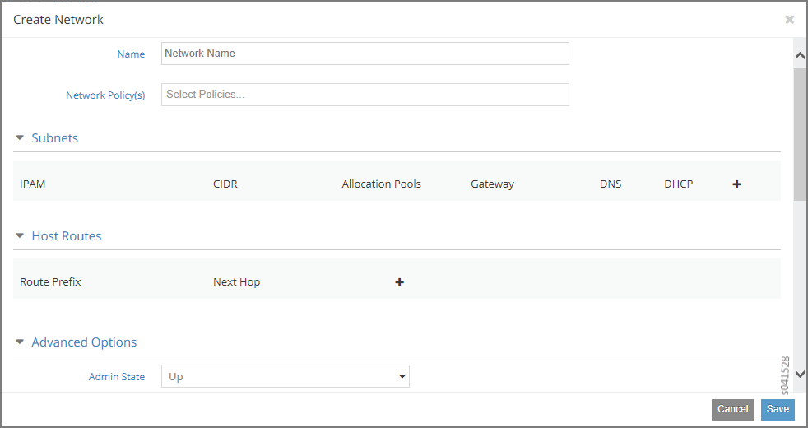Click the plus icon to add a subnet
Viewport: 808px width, 428px height.
pyautogui.click(x=736, y=184)
